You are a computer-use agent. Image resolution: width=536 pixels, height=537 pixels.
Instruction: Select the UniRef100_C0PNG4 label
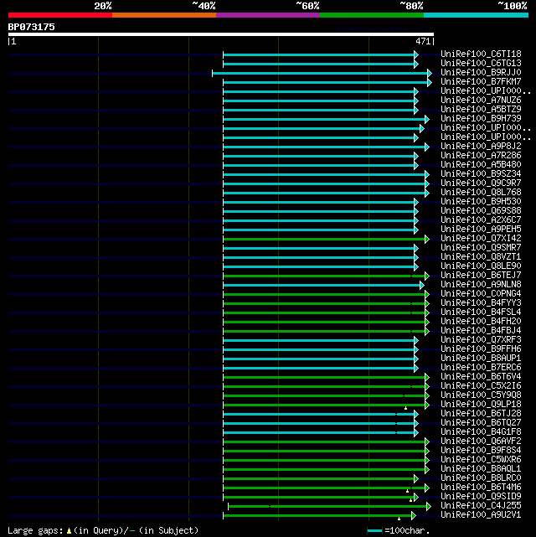[x=481, y=294]
